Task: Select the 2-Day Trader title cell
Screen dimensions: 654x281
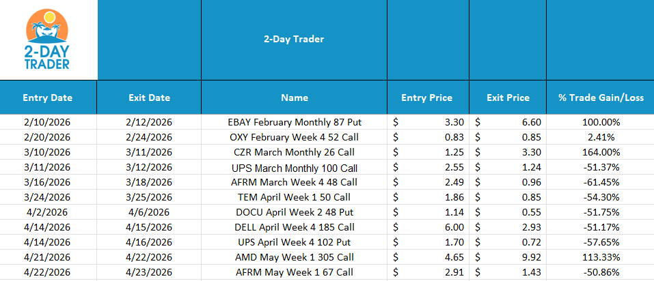Action: 294,39
